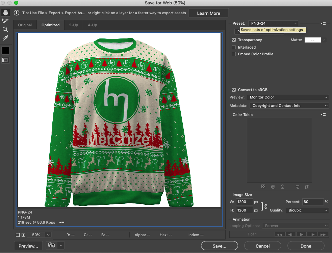Open Quality Bicubic dropdown
332x253 pixels.
(307, 210)
